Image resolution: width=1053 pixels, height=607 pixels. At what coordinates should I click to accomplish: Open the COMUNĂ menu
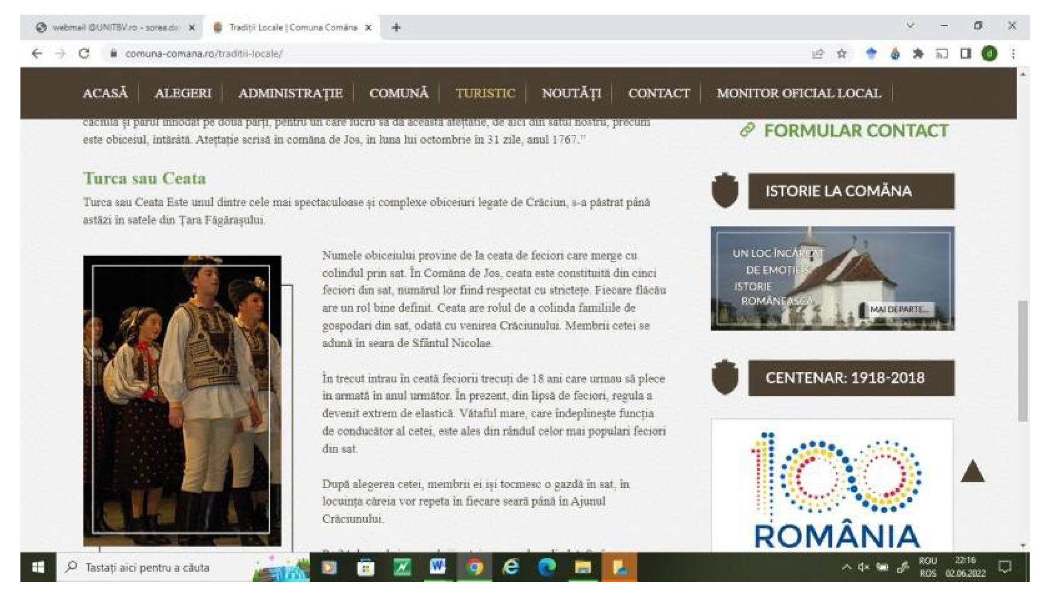[399, 93]
